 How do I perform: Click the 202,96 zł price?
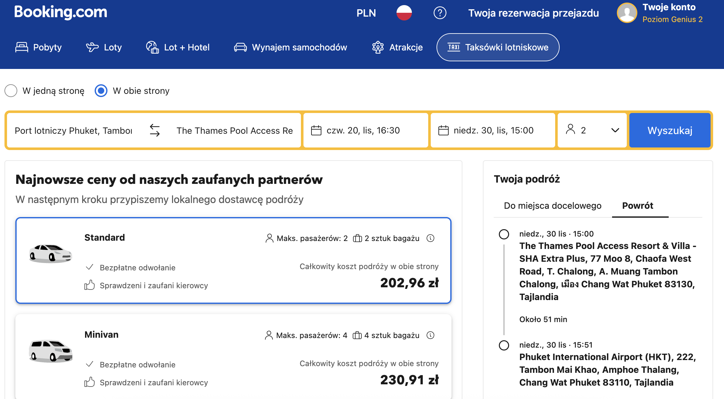coord(409,283)
